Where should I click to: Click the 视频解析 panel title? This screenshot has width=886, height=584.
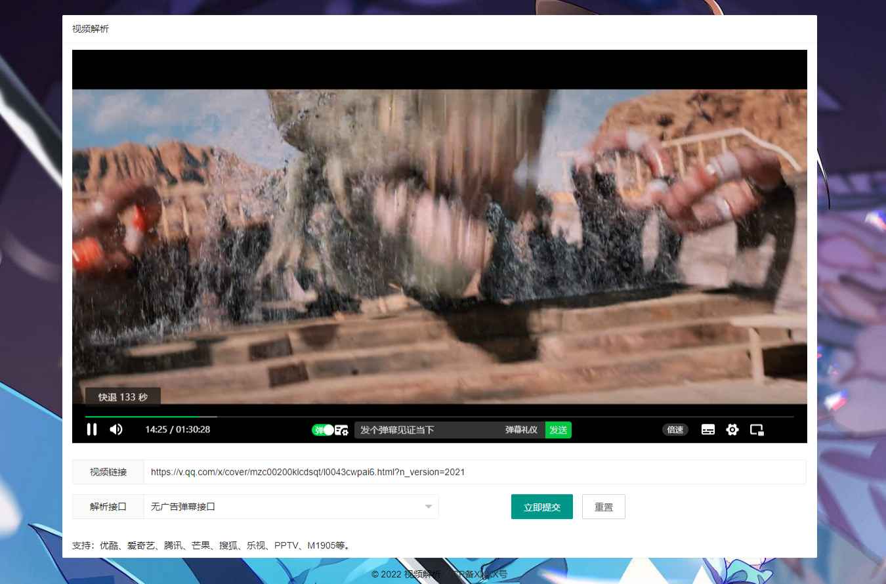[91, 29]
